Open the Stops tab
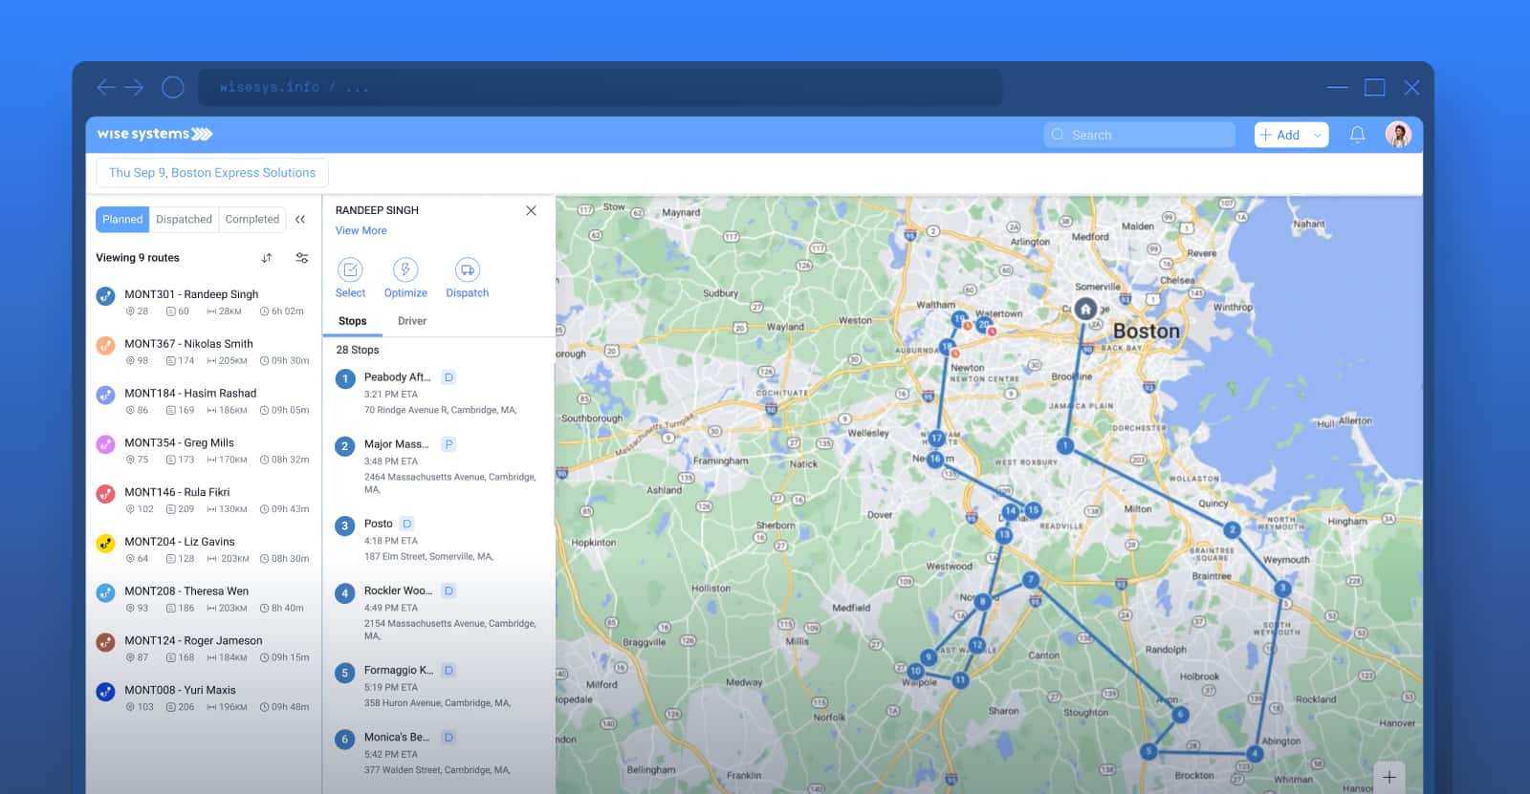The image size is (1530, 794). tap(353, 321)
